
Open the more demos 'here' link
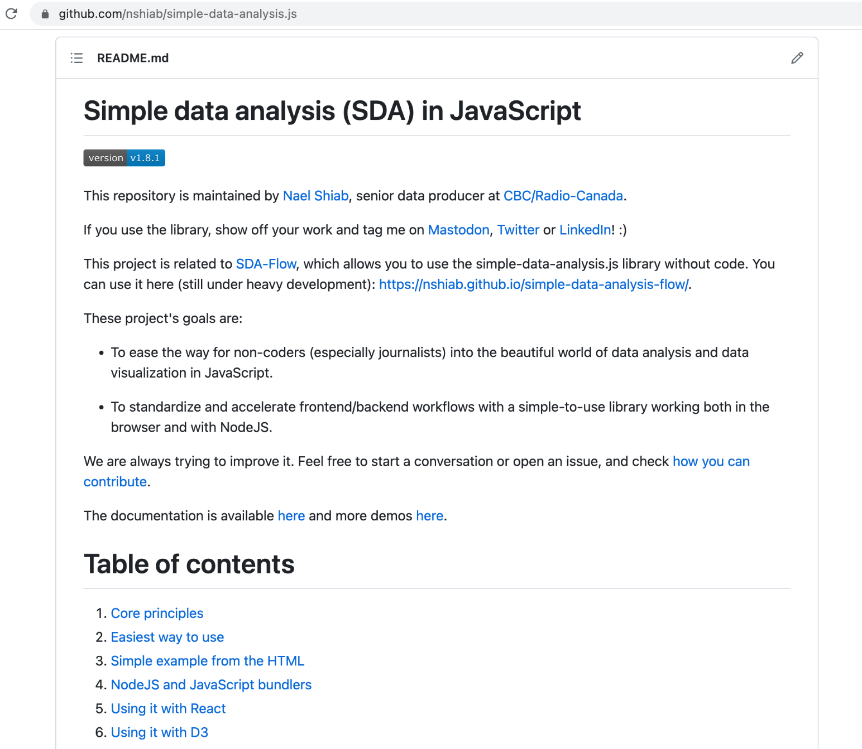429,516
